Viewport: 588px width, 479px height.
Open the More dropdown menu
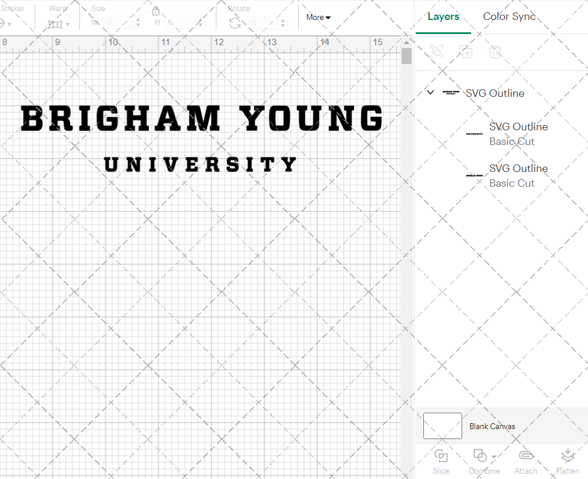click(318, 17)
